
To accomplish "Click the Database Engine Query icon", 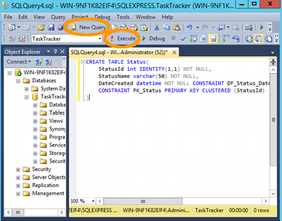I will pyautogui.click(x=114, y=27).
